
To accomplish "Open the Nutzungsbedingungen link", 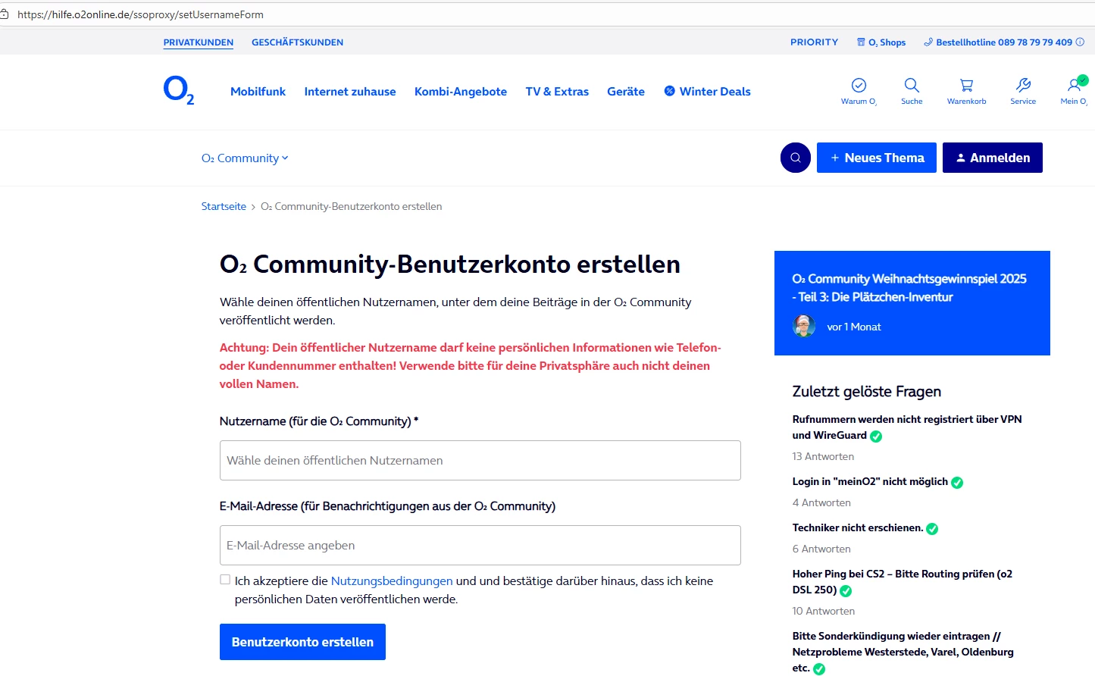I will click(x=392, y=581).
